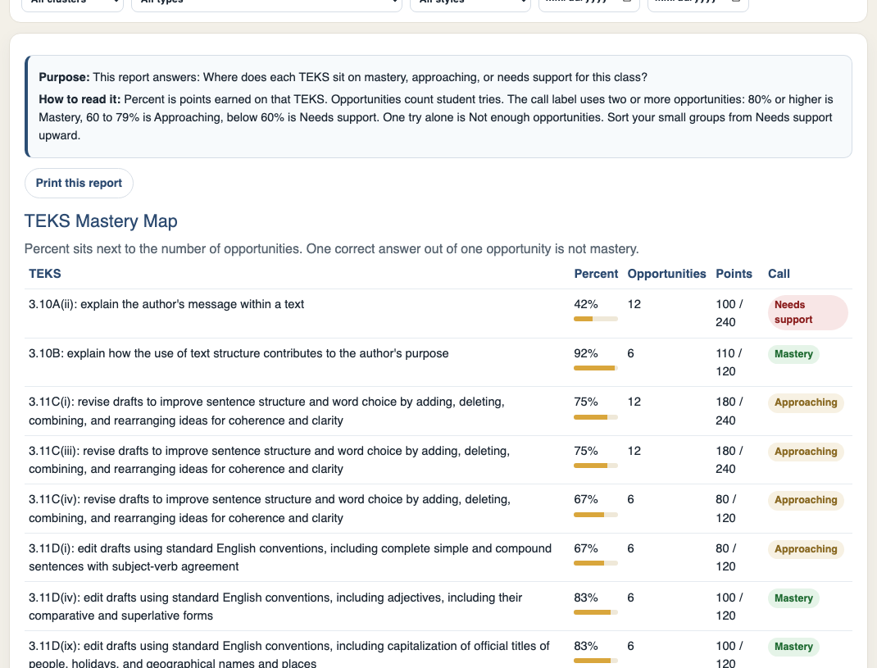
Task: Select the 3.11C(i) revise drafts row text
Action: 266,411
